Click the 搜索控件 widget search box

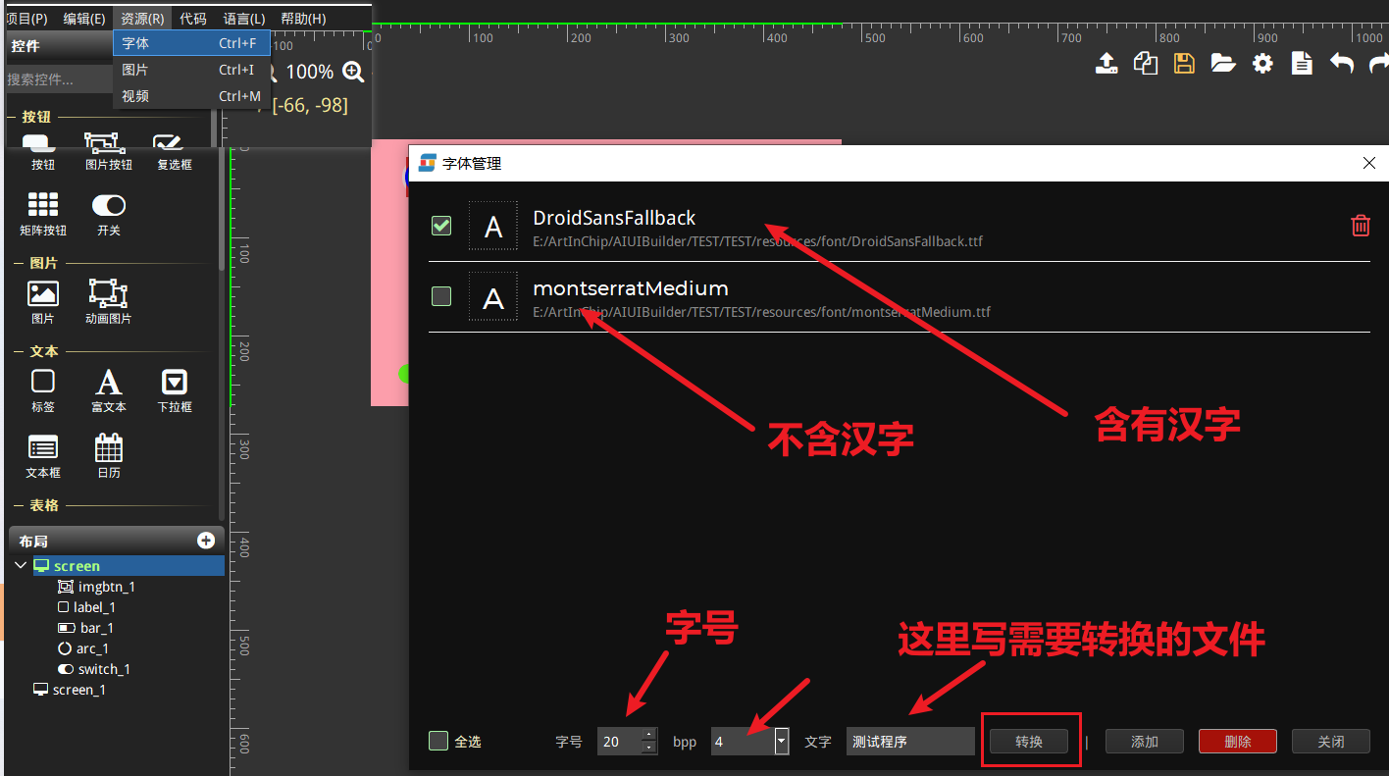[59, 79]
